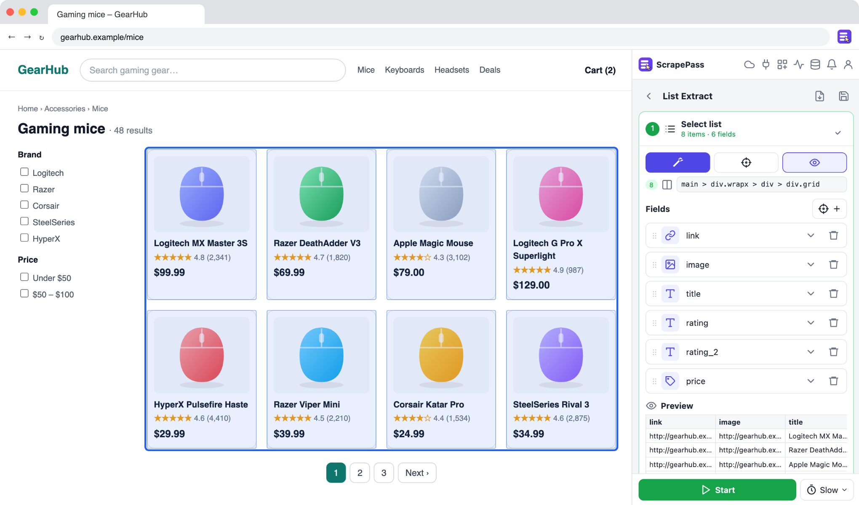Open the plug integrations icon
Screen dimensions: 859x505
(x=766, y=65)
